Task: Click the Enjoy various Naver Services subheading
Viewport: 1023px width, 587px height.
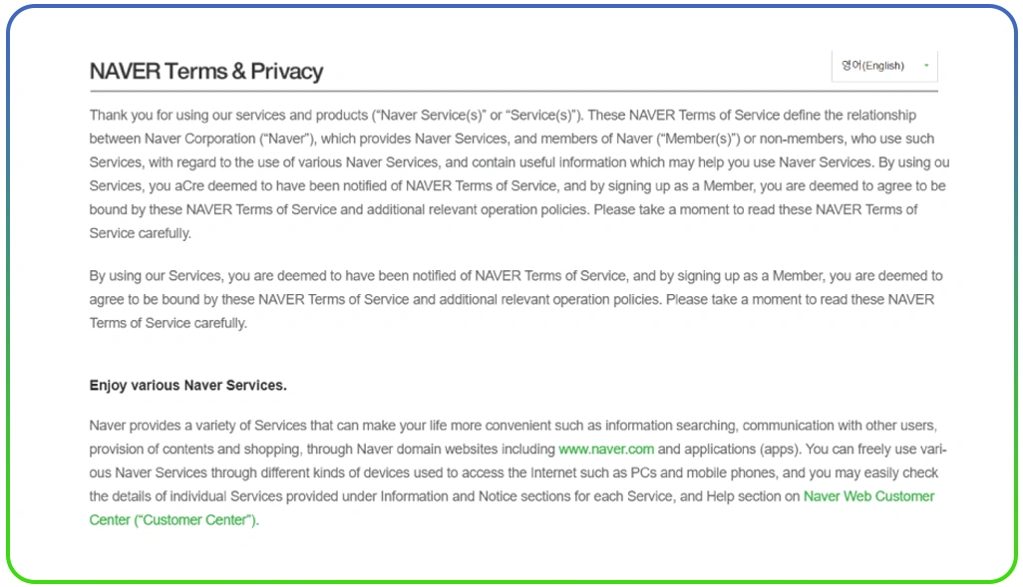Action: click(187, 385)
